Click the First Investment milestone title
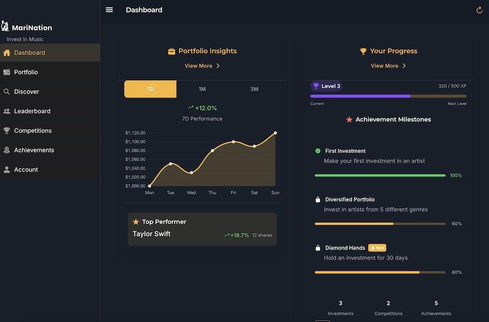 pyautogui.click(x=345, y=150)
